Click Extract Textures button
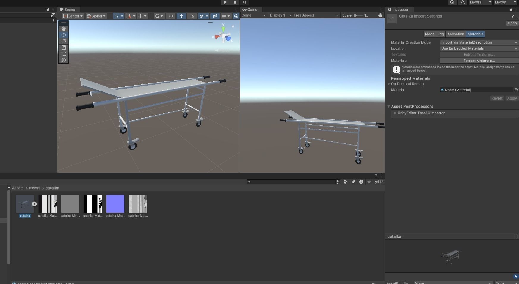This screenshot has width=519, height=284. (479, 55)
